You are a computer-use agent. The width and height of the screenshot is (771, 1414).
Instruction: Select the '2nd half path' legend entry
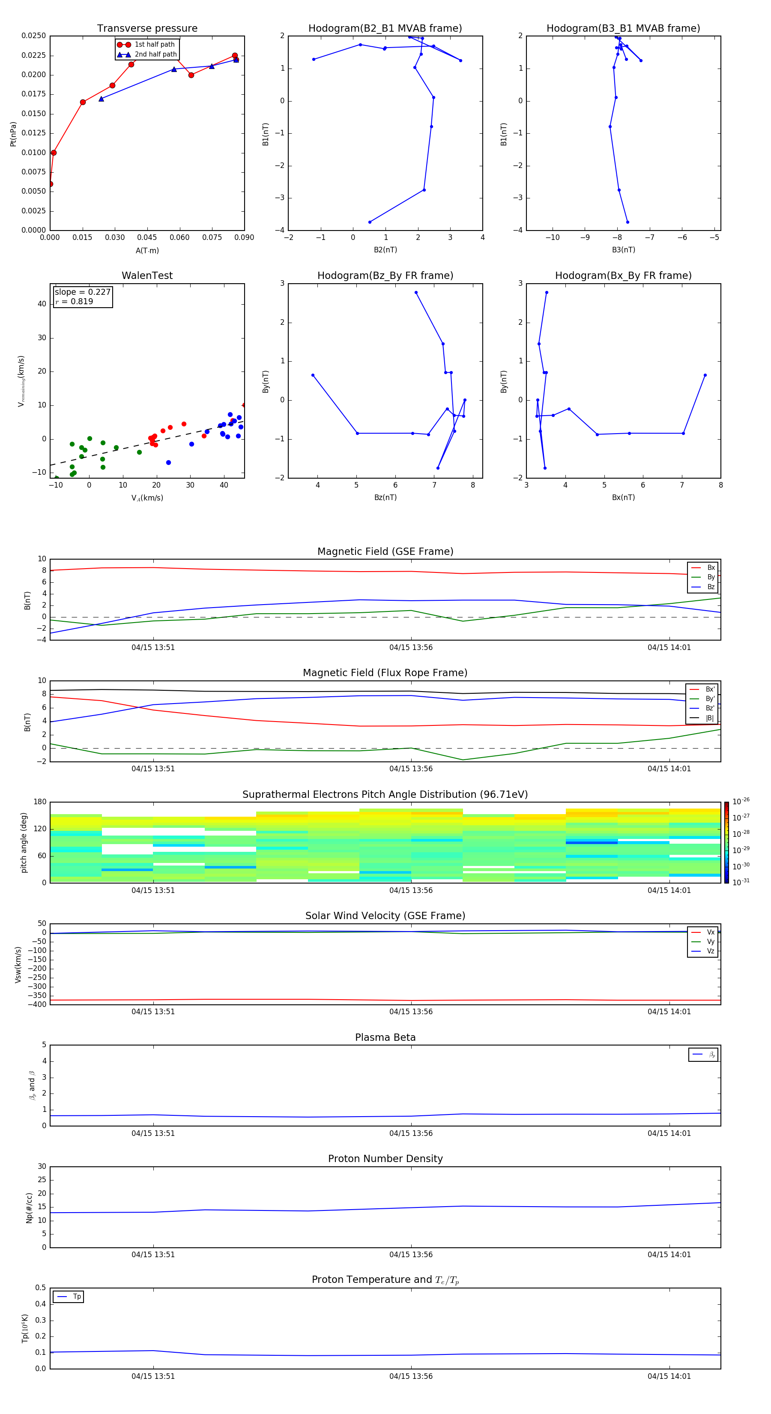(x=147, y=54)
